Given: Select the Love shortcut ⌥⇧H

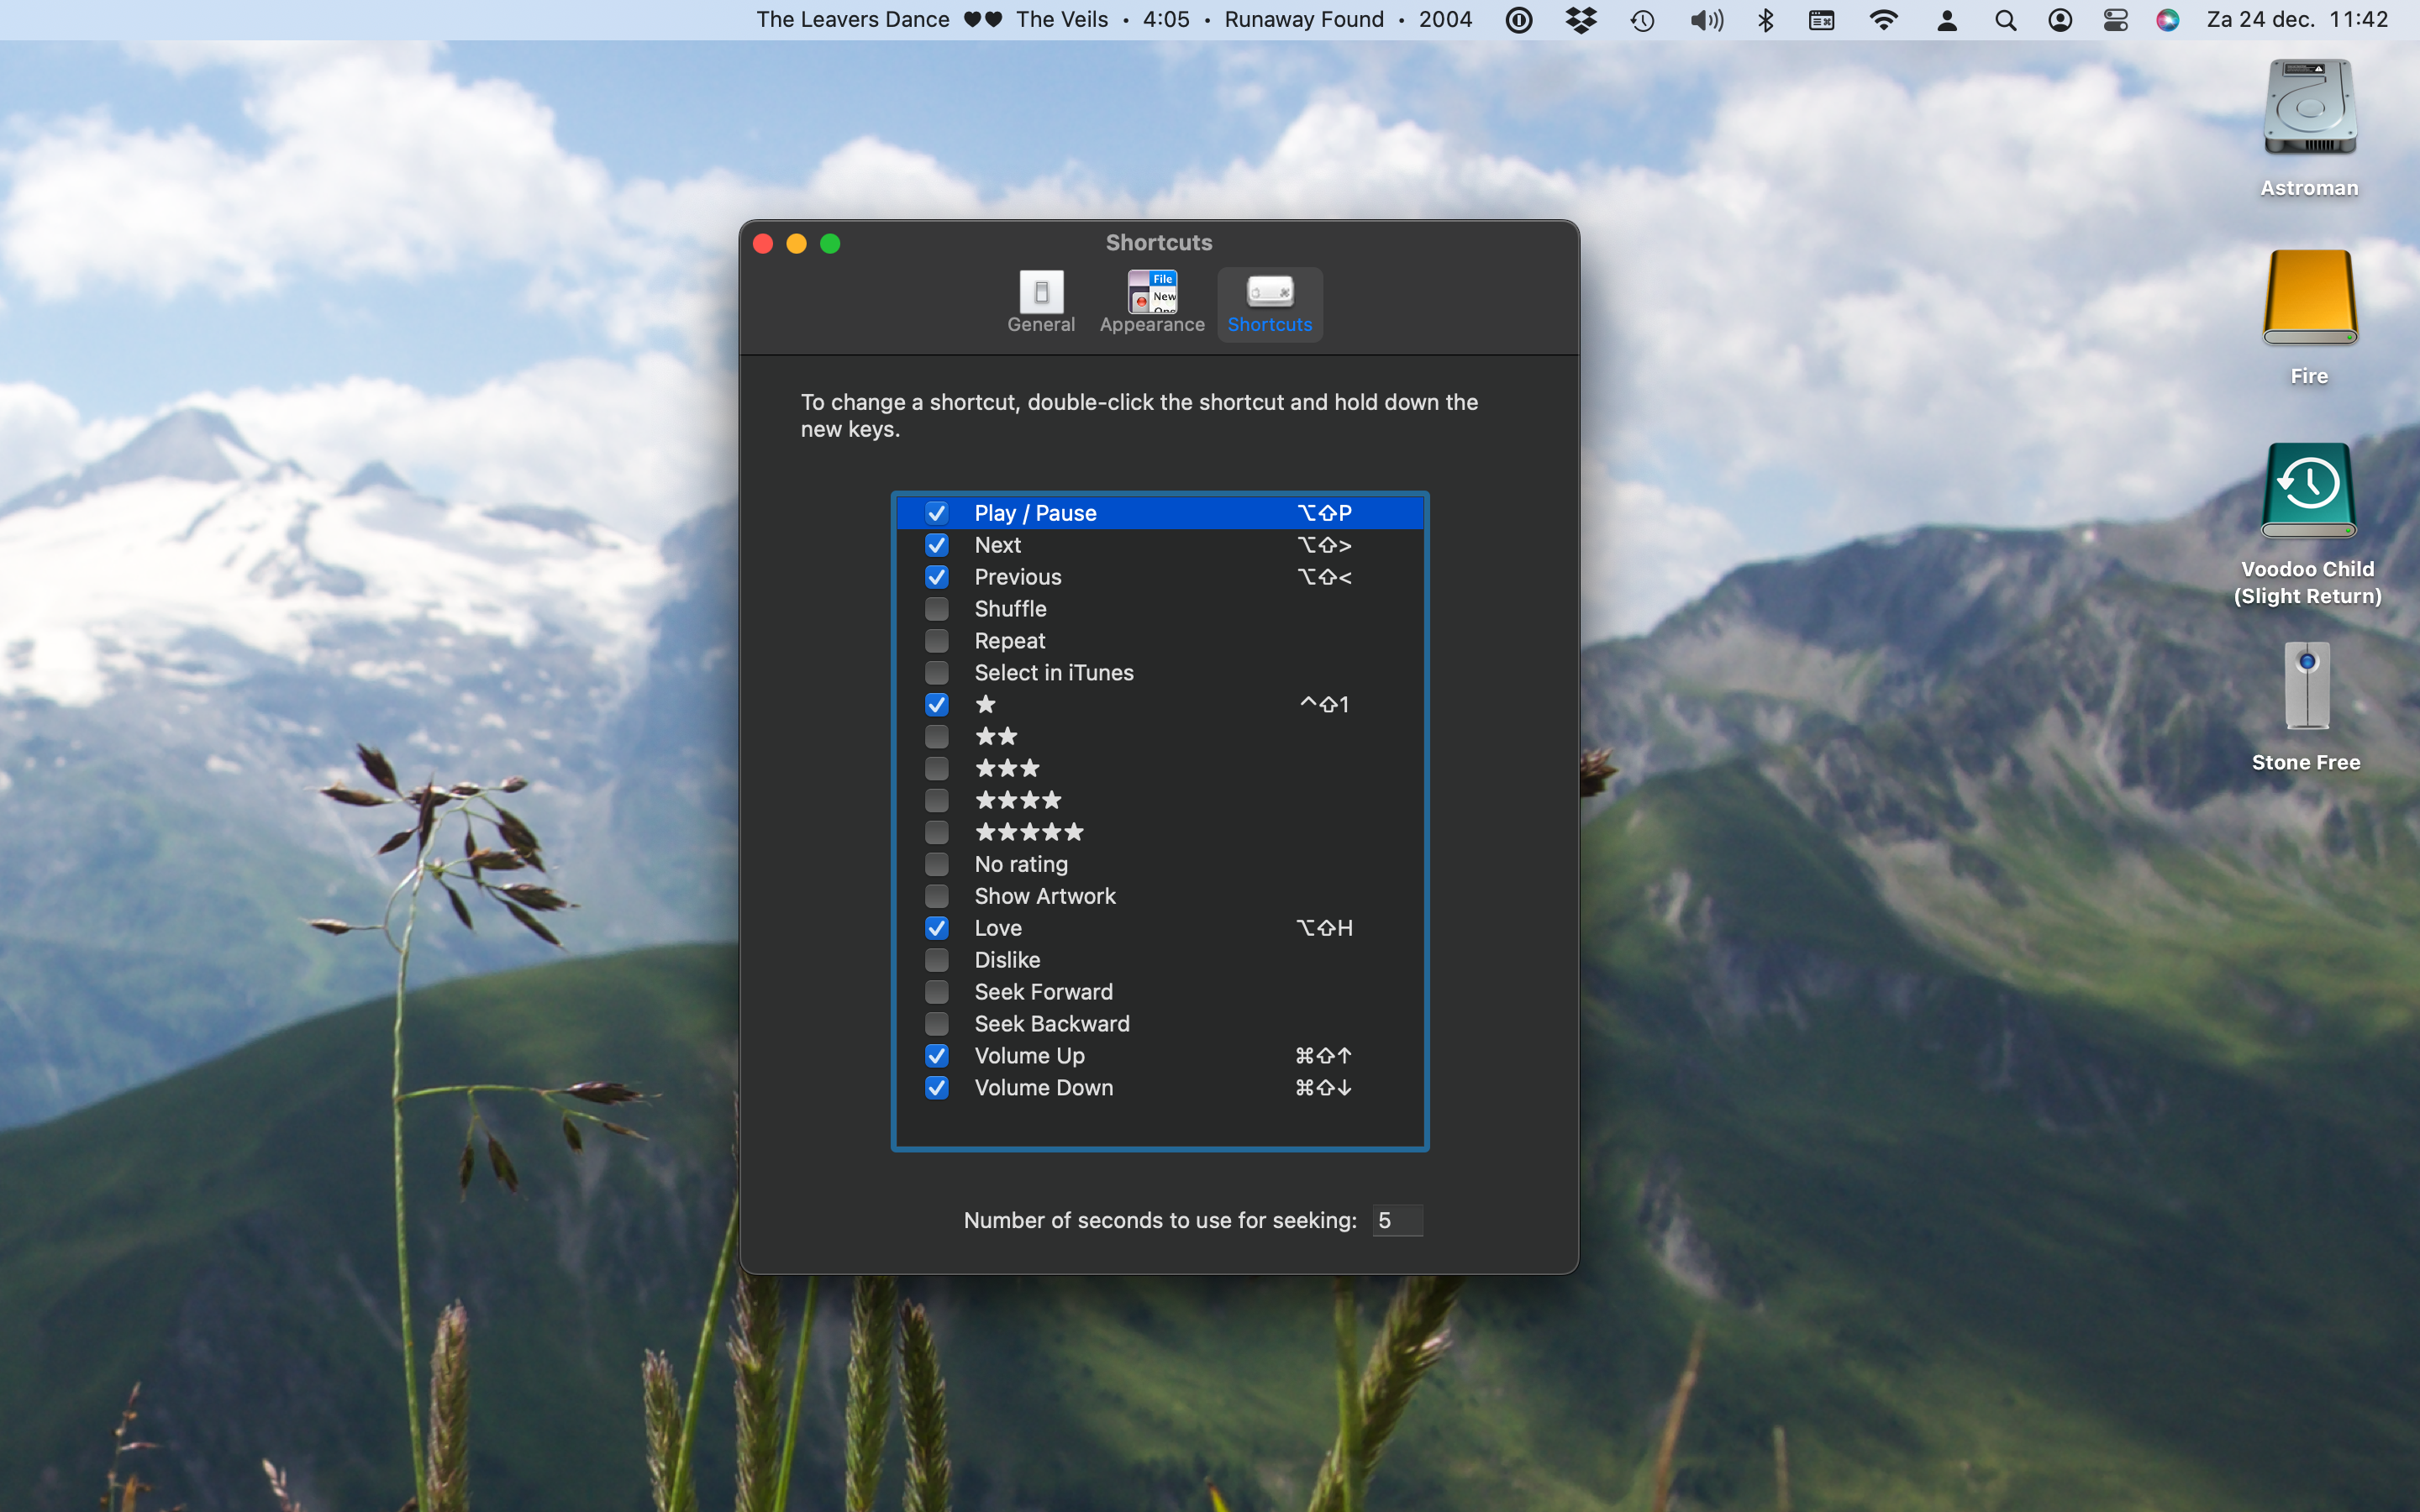Looking at the screenshot, I should (1324, 928).
